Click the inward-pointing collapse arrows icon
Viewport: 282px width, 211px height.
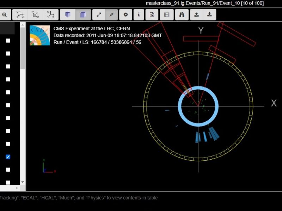111,15
